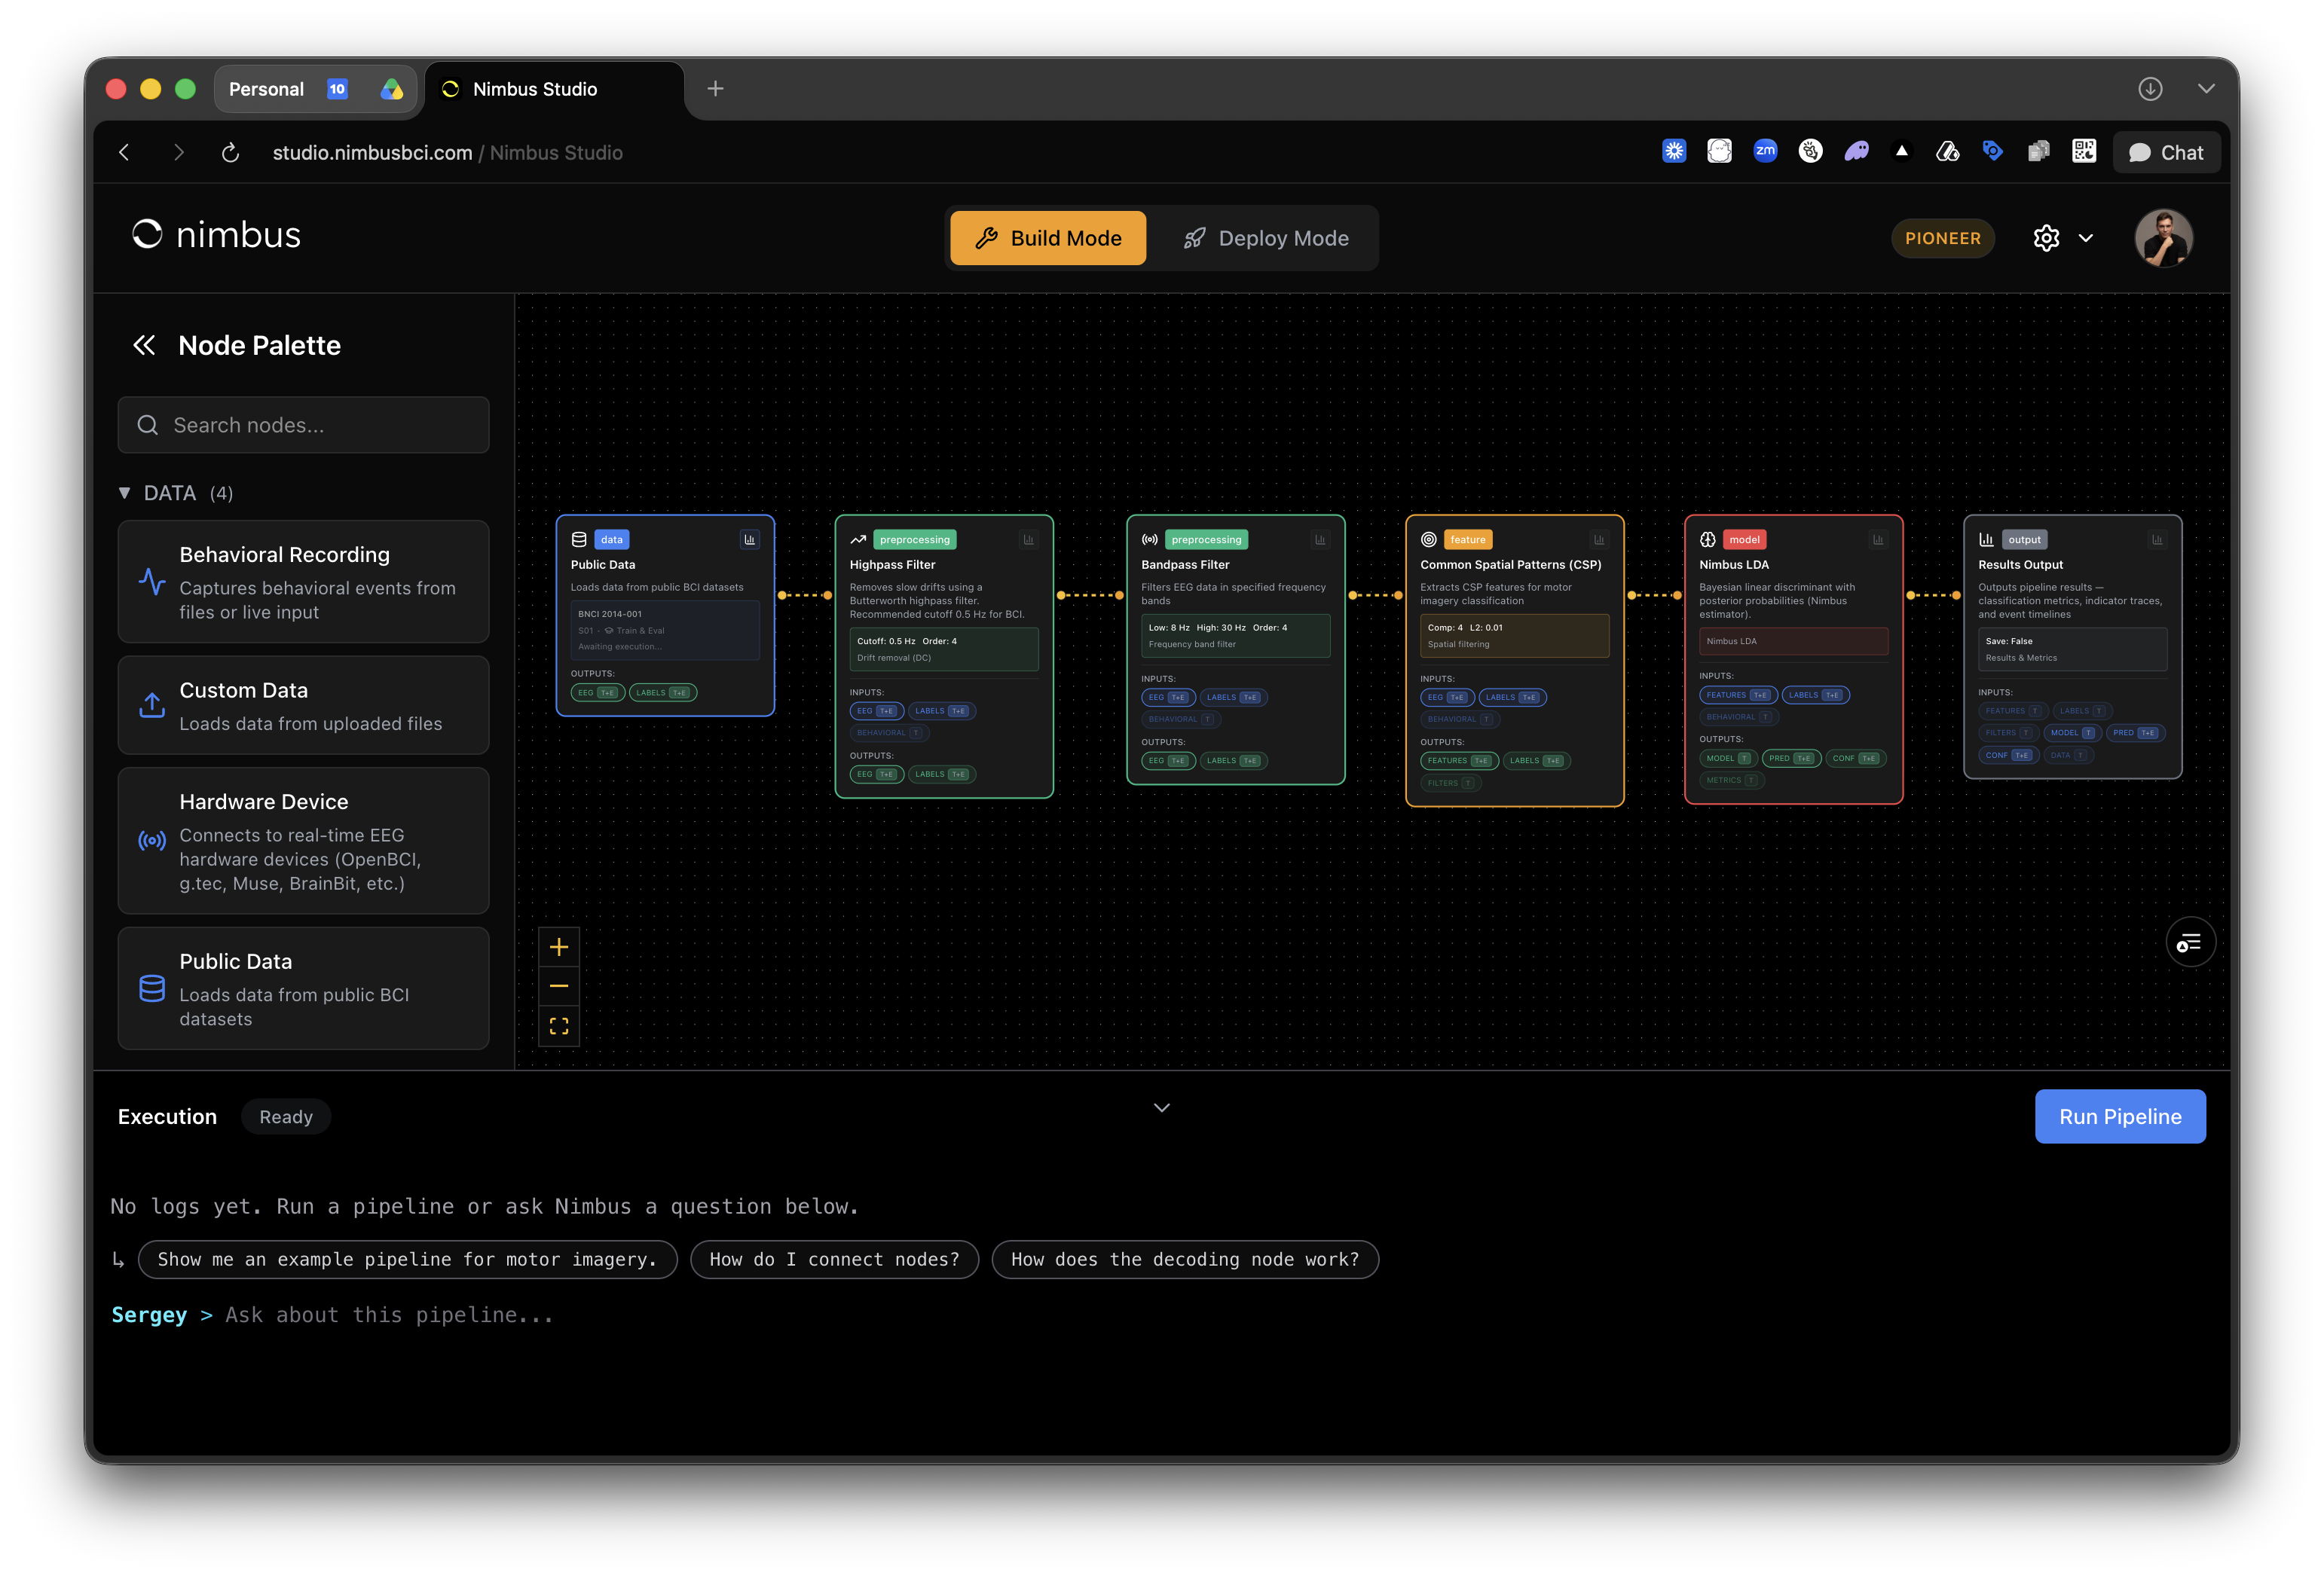
Task: Open chart view on Nimbus LDA node
Action: [x=1878, y=540]
